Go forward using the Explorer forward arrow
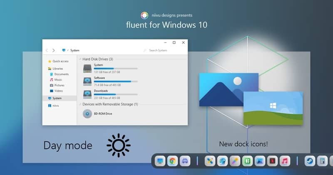Viewport: 333px width, 175px height. coord(54,50)
